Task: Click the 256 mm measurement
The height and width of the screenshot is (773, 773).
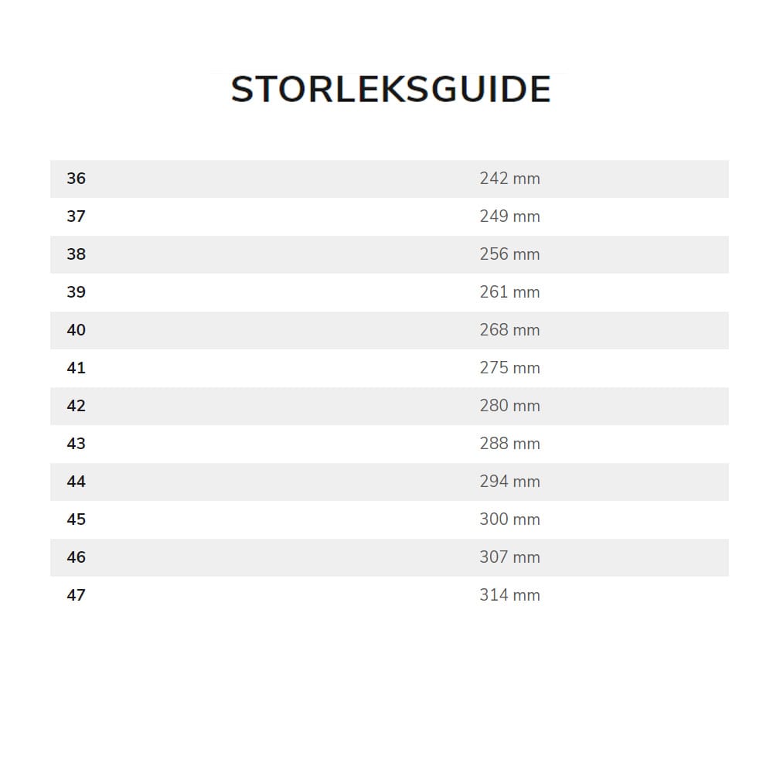Action: [509, 254]
